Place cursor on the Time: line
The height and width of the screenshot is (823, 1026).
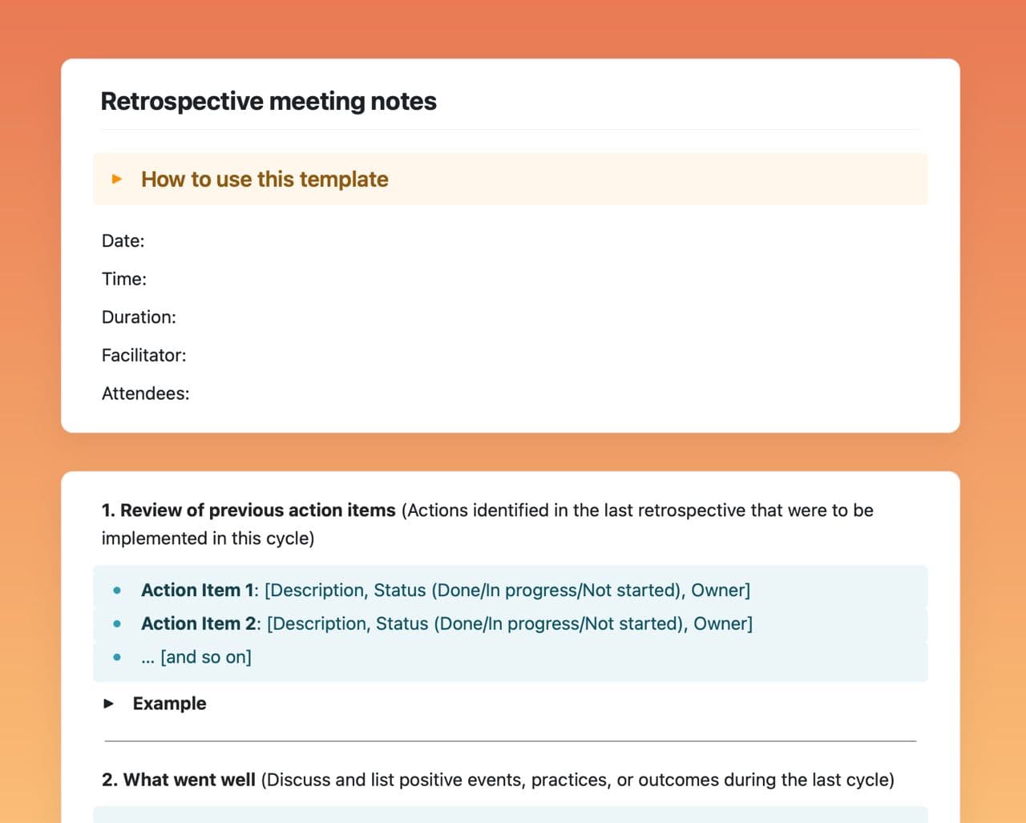(x=124, y=279)
